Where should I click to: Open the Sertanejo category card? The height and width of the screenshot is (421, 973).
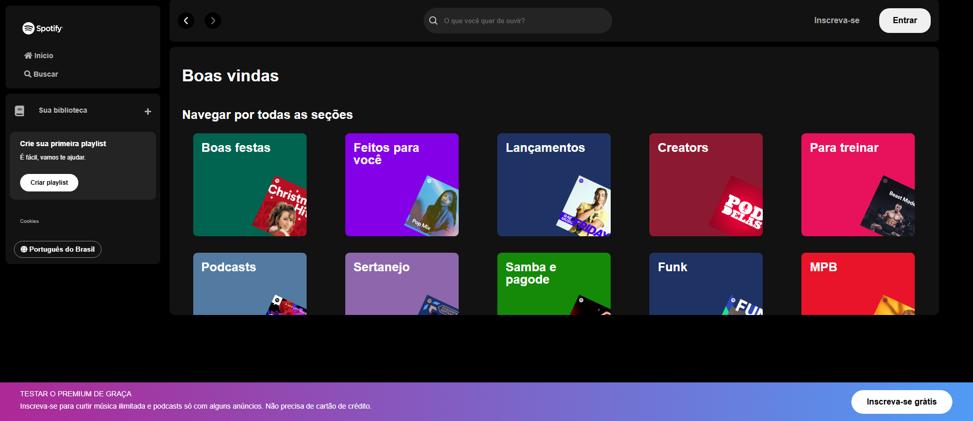pyautogui.click(x=402, y=284)
